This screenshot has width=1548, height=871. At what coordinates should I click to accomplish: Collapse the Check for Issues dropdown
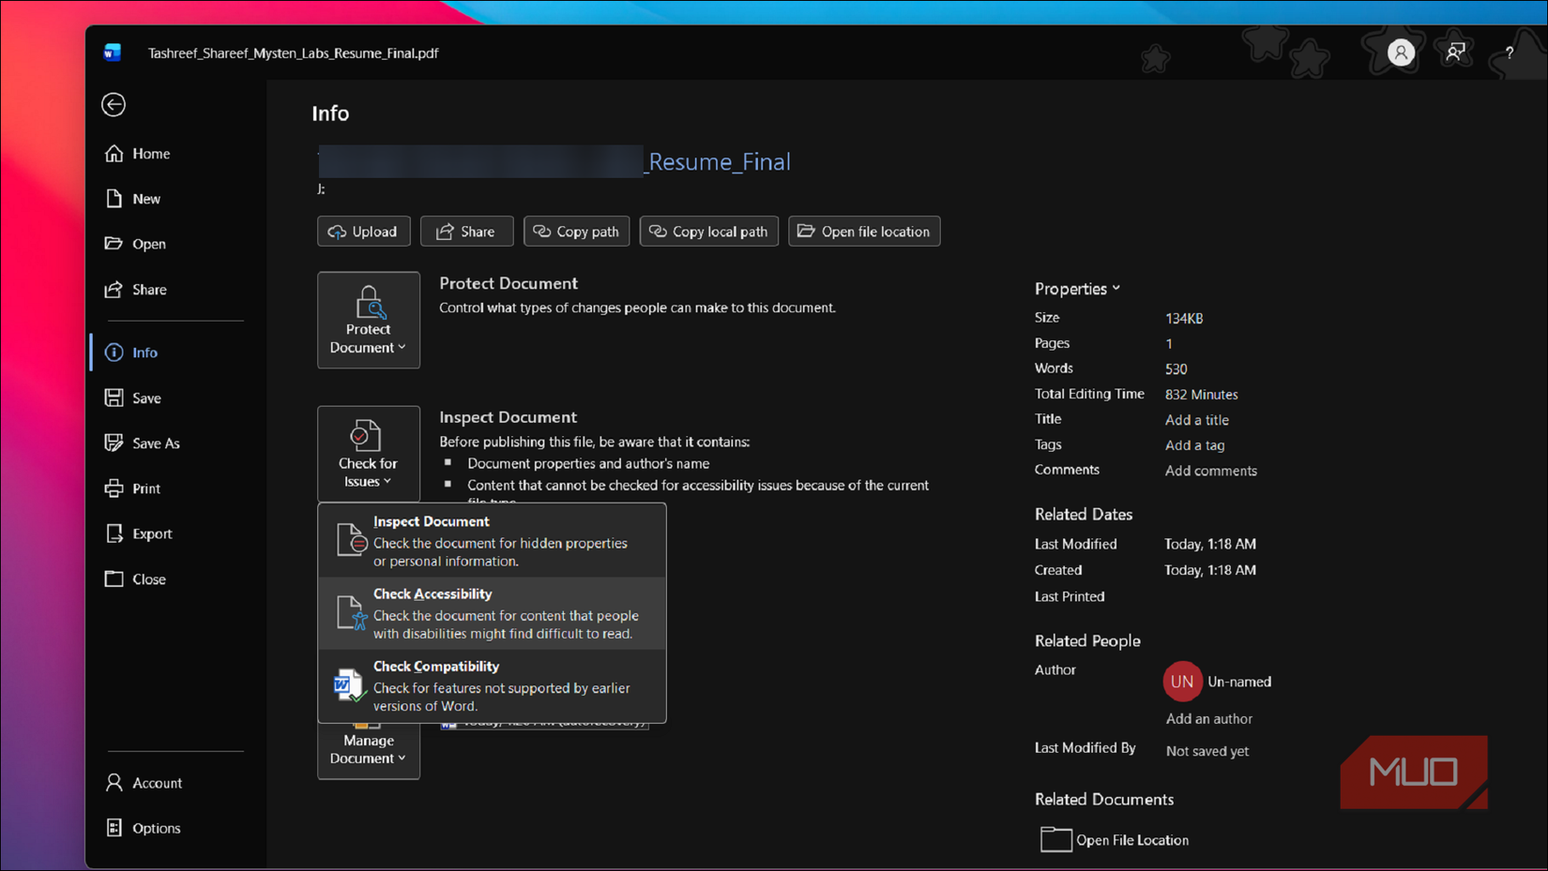coord(369,454)
